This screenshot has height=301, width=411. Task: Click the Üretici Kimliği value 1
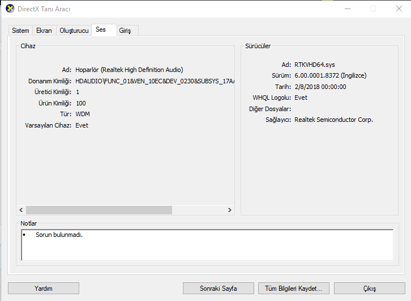78,92
